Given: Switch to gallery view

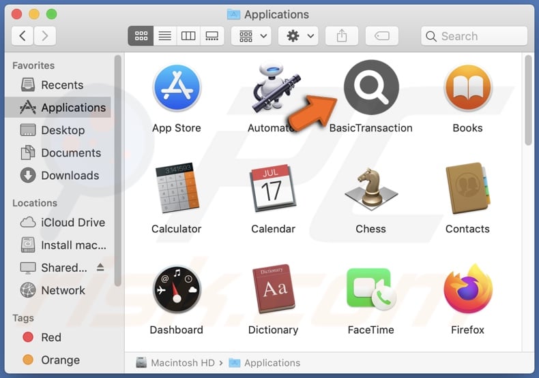Looking at the screenshot, I should point(212,35).
